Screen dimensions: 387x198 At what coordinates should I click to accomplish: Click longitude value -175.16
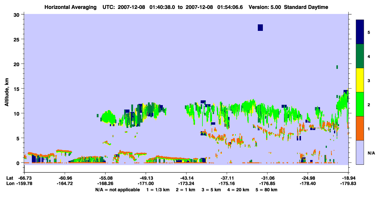click(227, 184)
